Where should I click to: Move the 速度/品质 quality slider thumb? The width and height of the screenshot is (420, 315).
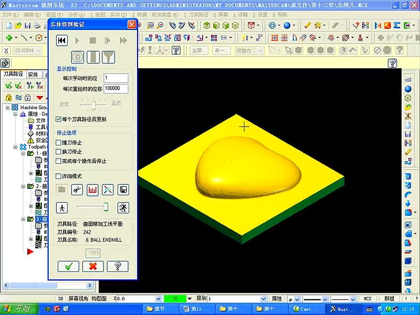click(x=93, y=105)
